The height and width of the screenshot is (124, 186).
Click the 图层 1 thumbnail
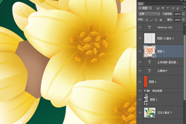[x=146, y=99]
